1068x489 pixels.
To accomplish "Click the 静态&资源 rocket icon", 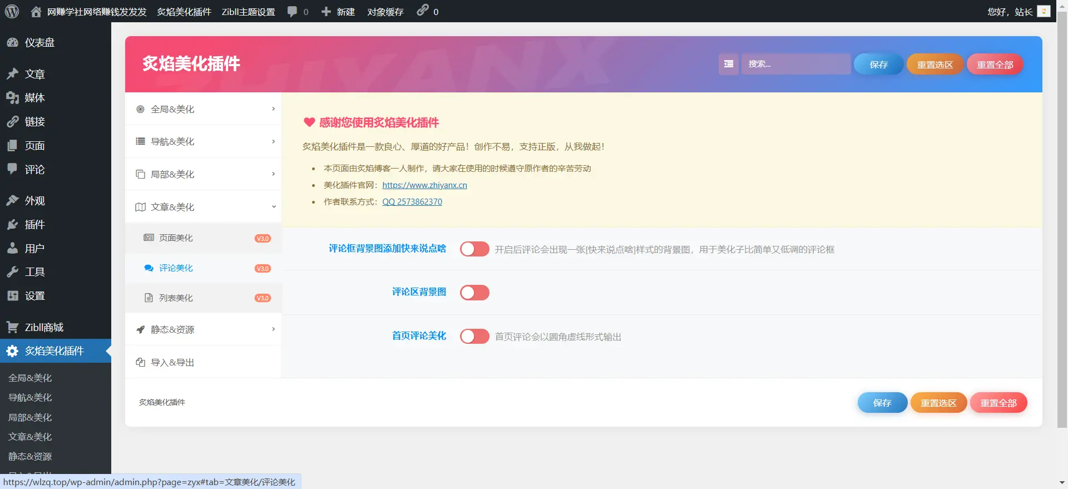I will [141, 330].
